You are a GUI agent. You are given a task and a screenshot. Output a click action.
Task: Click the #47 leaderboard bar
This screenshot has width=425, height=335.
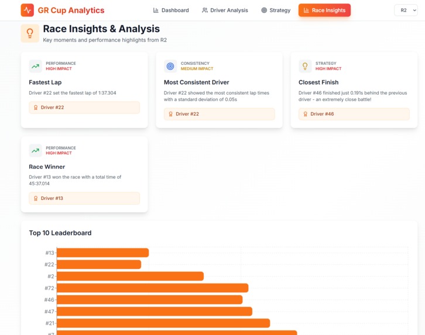coord(155,312)
